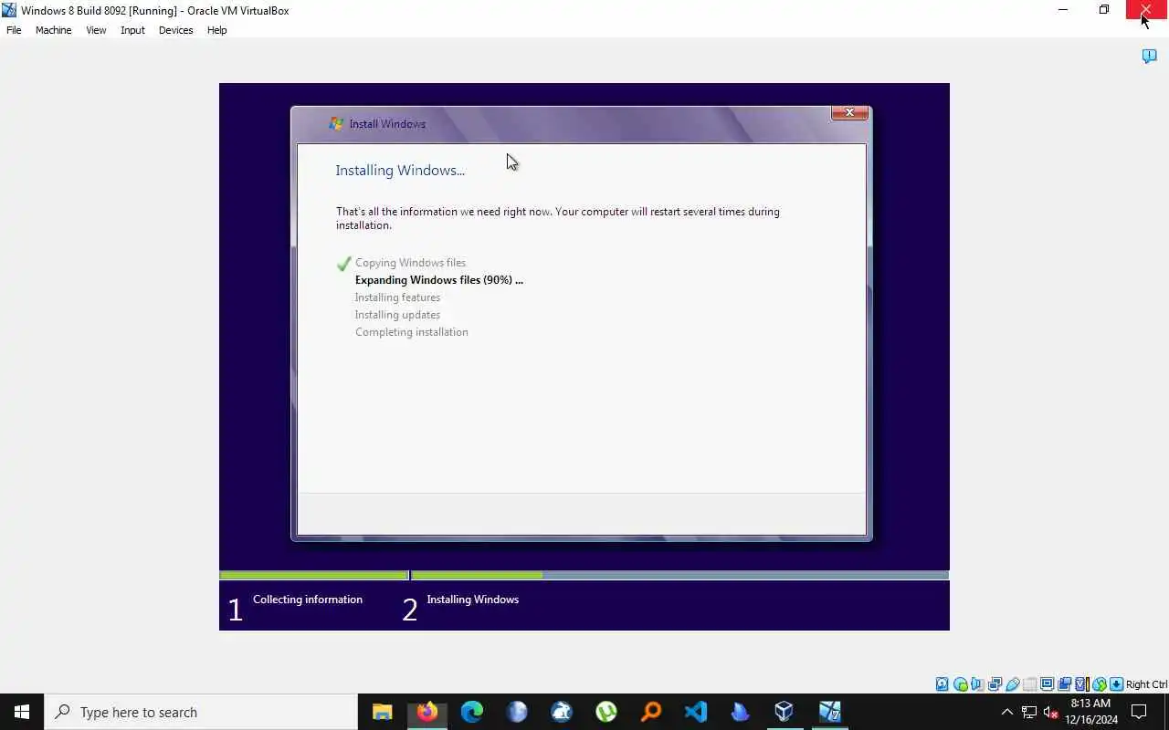Open the moon globe browser taskbar icon
Viewport: 1169px width, 730px height.
(517, 712)
